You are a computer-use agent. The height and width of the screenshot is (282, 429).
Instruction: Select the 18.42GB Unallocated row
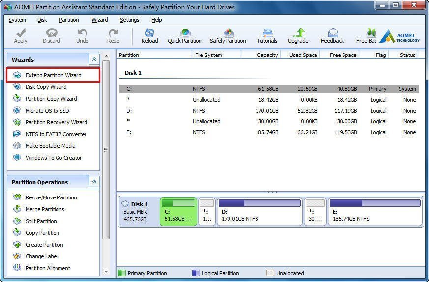(269, 100)
